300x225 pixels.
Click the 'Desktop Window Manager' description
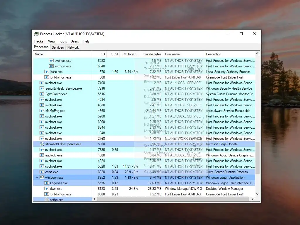224,188
